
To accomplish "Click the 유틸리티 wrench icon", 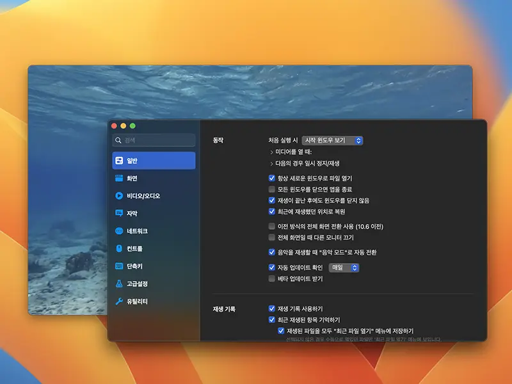I will 119,301.
